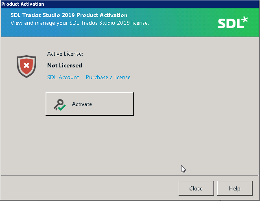The height and width of the screenshot is (201, 260).
Task: Select the Not Licensed status text
Action: (65, 65)
